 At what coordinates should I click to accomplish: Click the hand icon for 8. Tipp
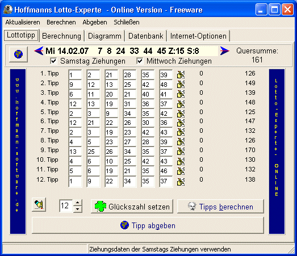coord(181,142)
